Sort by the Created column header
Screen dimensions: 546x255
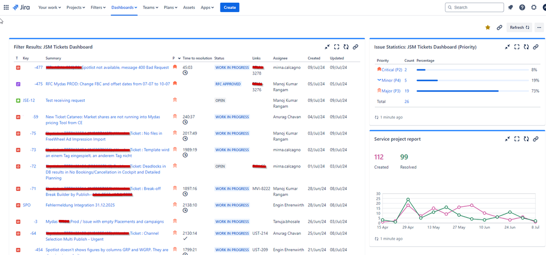point(314,58)
